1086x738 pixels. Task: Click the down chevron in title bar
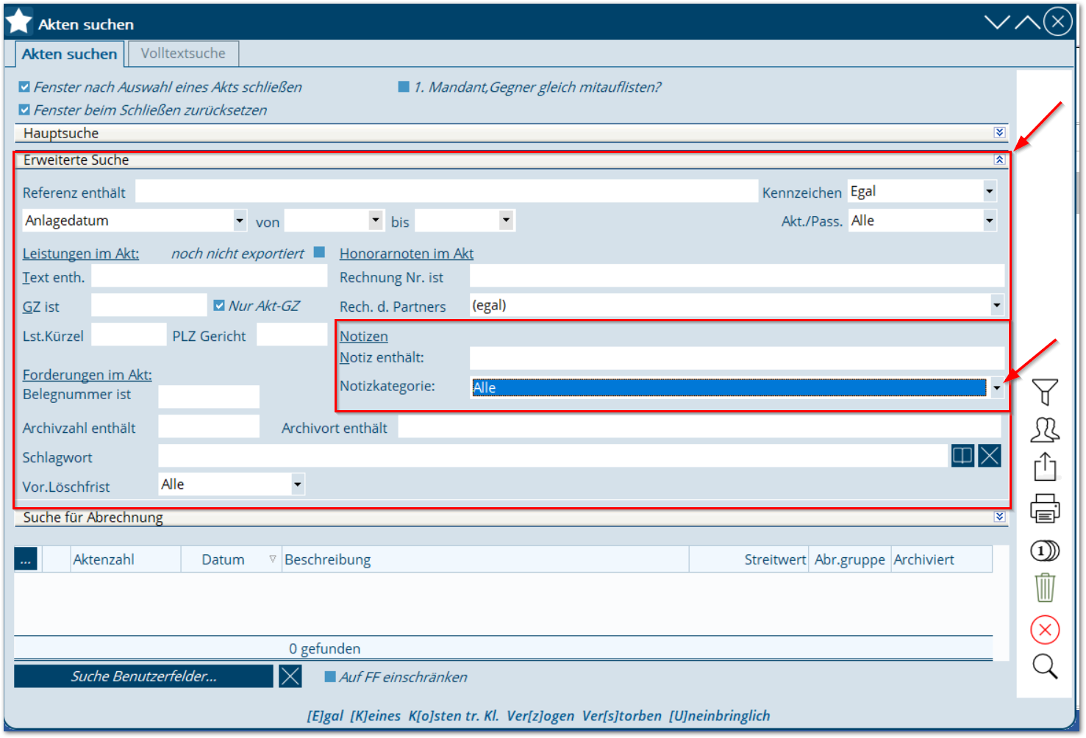tap(997, 22)
